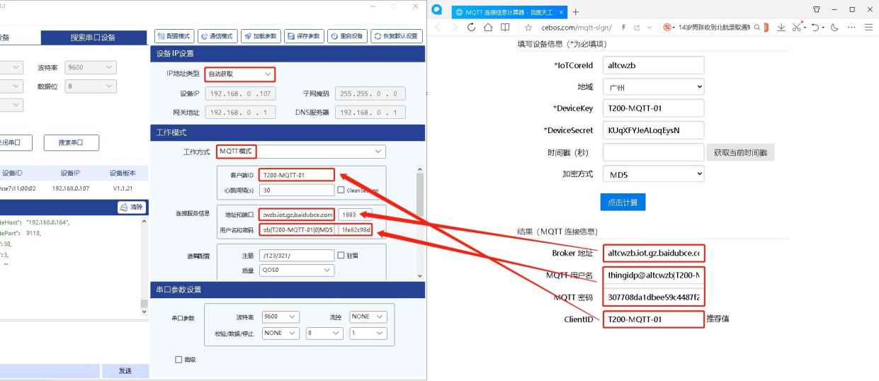Open the three-dots more tools icon
The image size is (879, 381).
tap(851, 28)
